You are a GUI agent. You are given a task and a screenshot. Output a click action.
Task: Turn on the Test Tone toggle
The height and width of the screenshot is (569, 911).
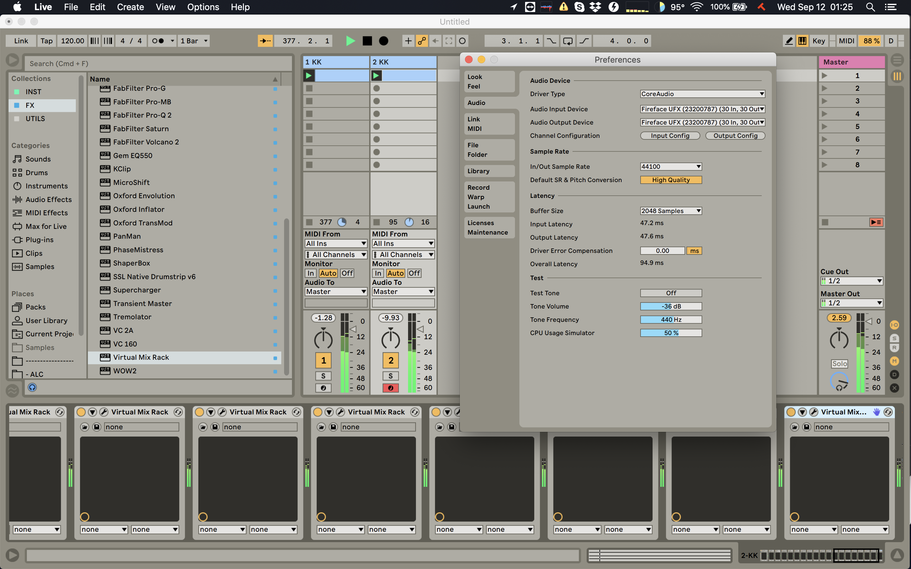(x=671, y=293)
